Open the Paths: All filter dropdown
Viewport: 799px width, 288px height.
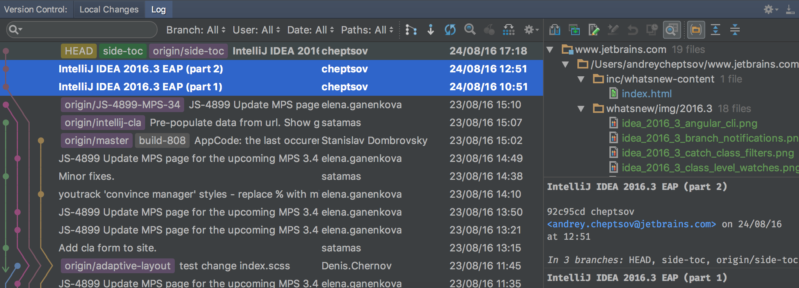(x=367, y=30)
